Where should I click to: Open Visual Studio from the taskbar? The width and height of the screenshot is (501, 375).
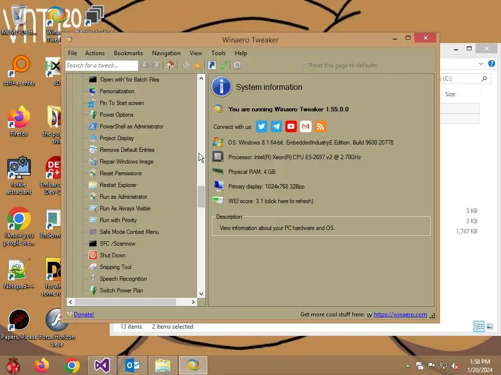click(102, 365)
